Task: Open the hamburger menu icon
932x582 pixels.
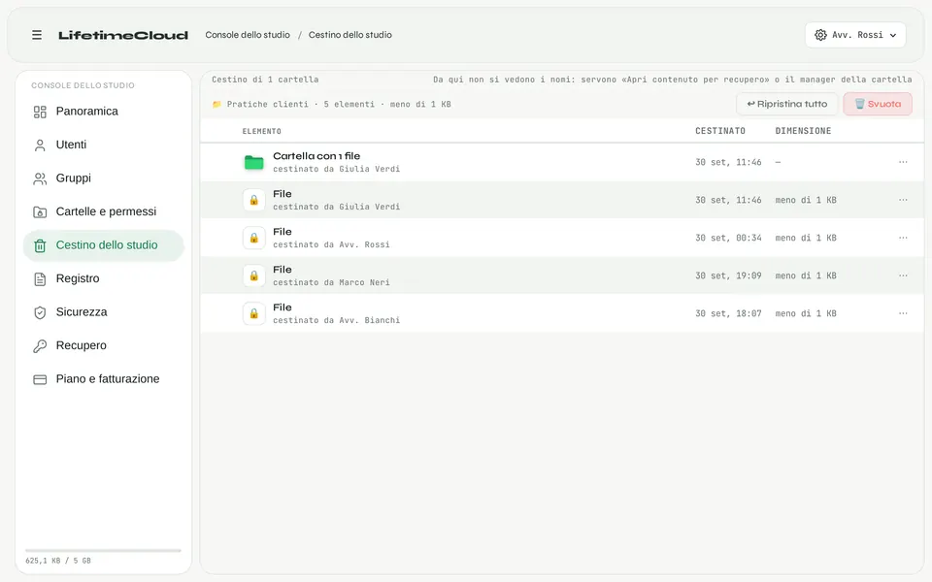Action: click(x=37, y=35)
